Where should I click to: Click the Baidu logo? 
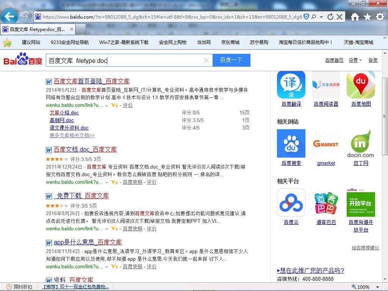point(23,59)
